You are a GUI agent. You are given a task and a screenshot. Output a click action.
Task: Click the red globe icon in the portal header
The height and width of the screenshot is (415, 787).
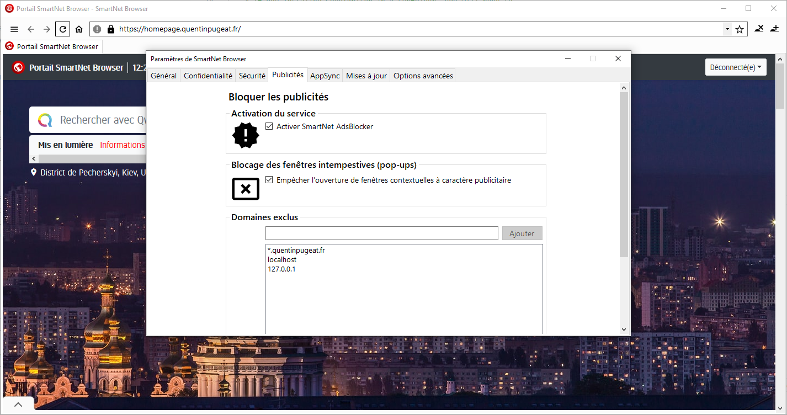coord(18,67)
